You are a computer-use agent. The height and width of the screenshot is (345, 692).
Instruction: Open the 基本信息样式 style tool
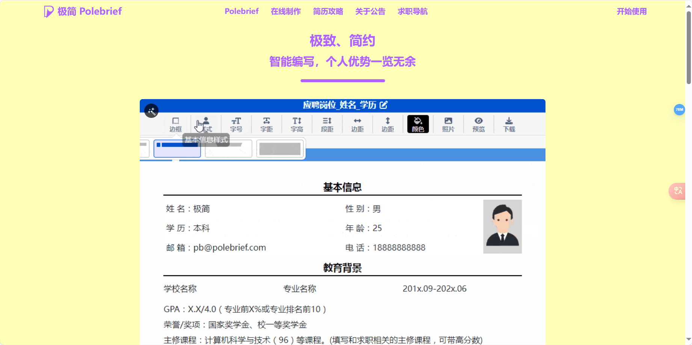[205, 124]
